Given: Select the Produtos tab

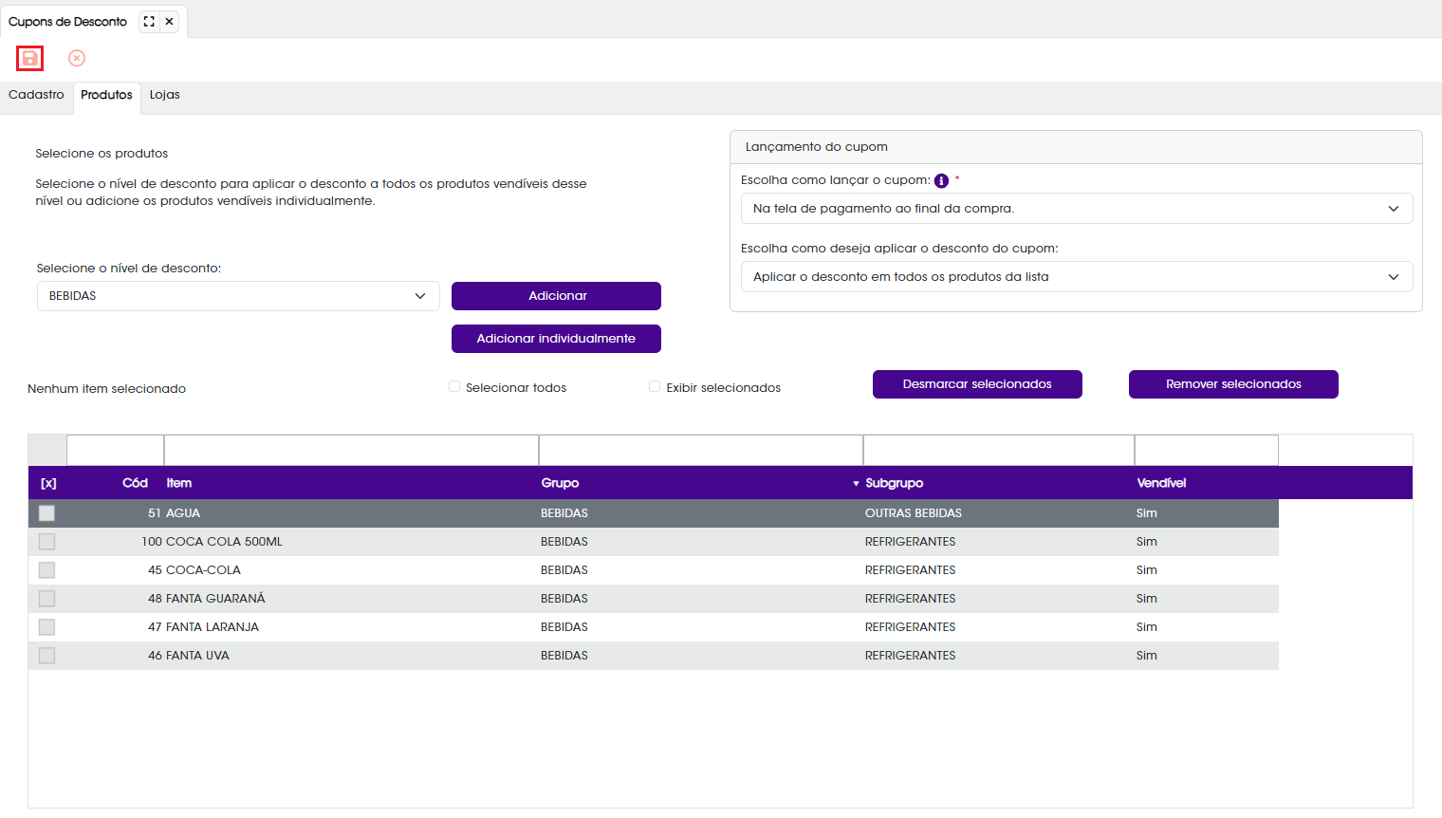Looking at the screenshot, I should tap(106, 95).
